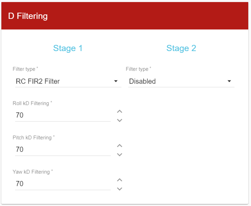This screenshot has height=206, width=251.
Task: Increase Roll kD Filtering with up arrow
Action: coord(120,111)
